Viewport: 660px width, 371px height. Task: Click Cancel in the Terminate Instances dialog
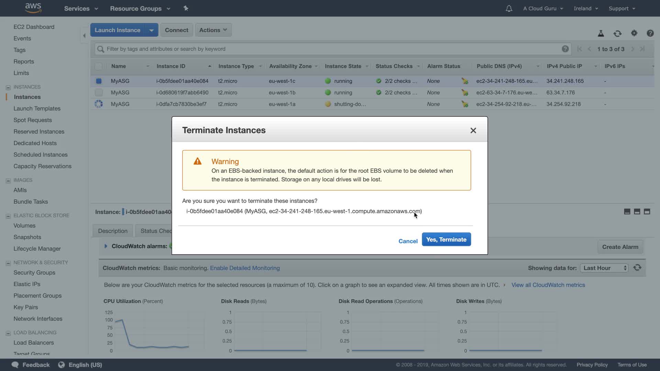coord(408,241)
